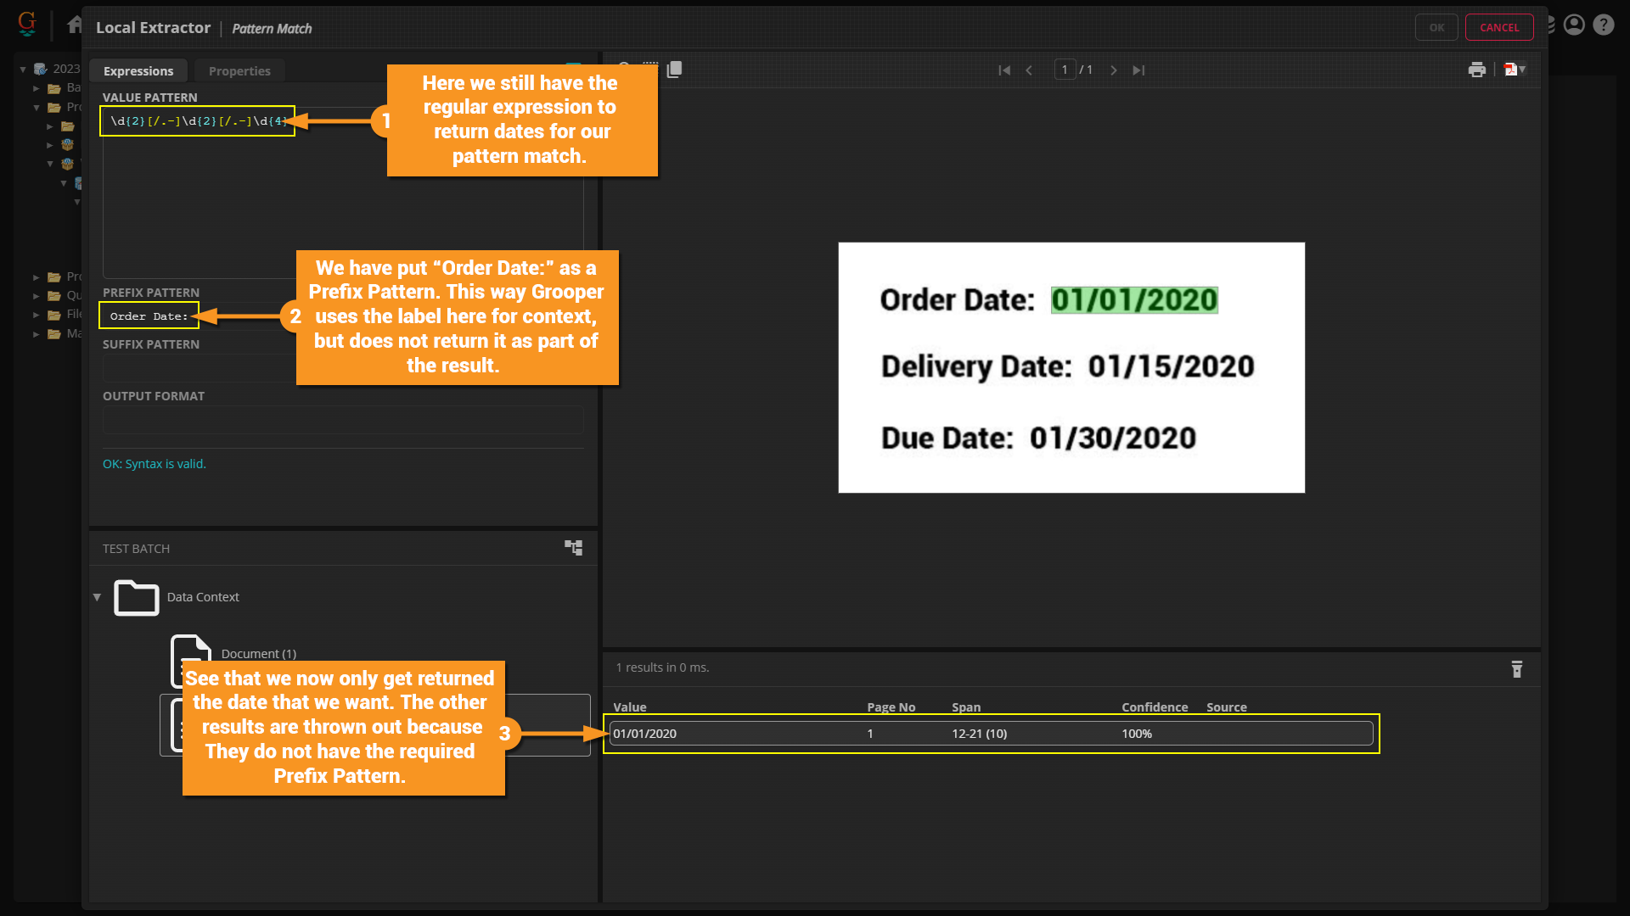Select the Expressions tab
The width and height of the screenshot is (1630, 916).
point(138,71)
